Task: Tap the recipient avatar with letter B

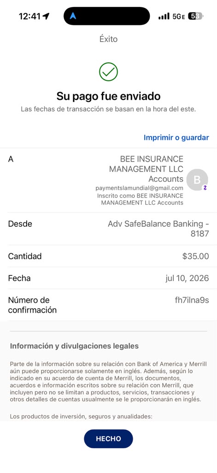Action: pos(197,180)
